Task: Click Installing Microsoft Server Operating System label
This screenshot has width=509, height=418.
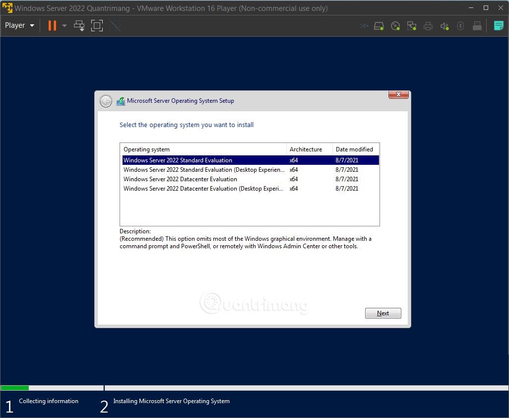Action: coord(171,401)
